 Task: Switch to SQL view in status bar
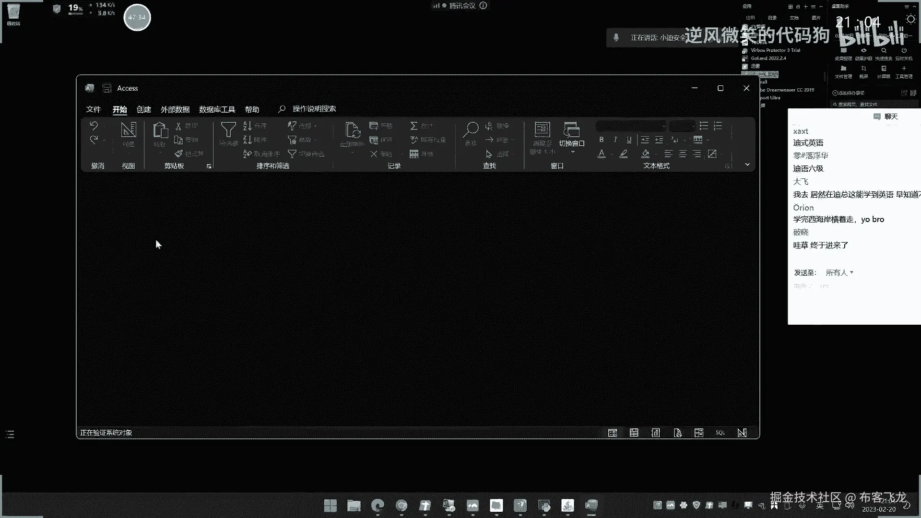pos(720,433)
